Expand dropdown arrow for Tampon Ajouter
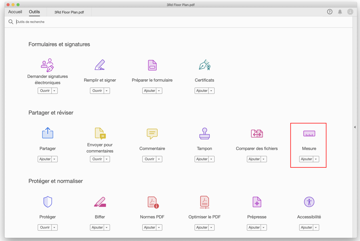The image size is (360, 241). pyautogui.click(x=211, y=159)
